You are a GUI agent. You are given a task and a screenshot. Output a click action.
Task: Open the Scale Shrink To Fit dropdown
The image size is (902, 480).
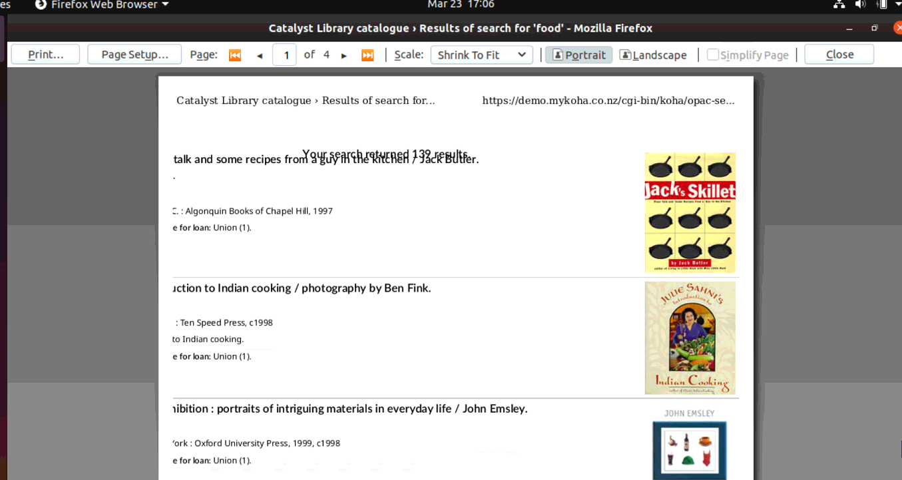point(481,55)
